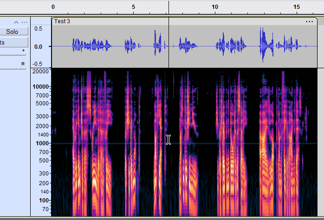Click the Solo button on the track
The height and width of the screenshot is (220, 324).
[13, 32]
